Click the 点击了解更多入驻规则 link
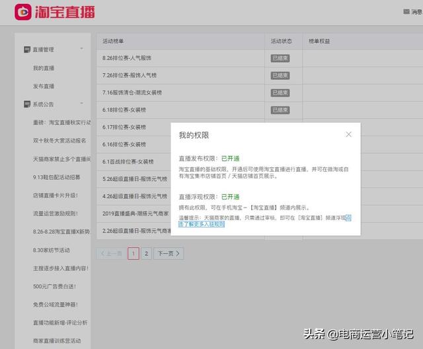Viewport: 423px width, 349px height. (x=202, y=224)
